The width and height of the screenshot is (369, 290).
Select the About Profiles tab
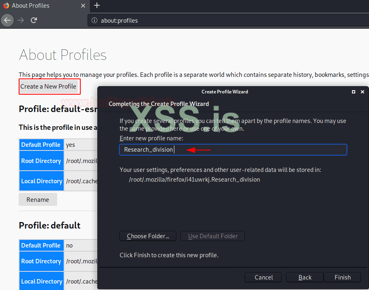pos(45,6)
